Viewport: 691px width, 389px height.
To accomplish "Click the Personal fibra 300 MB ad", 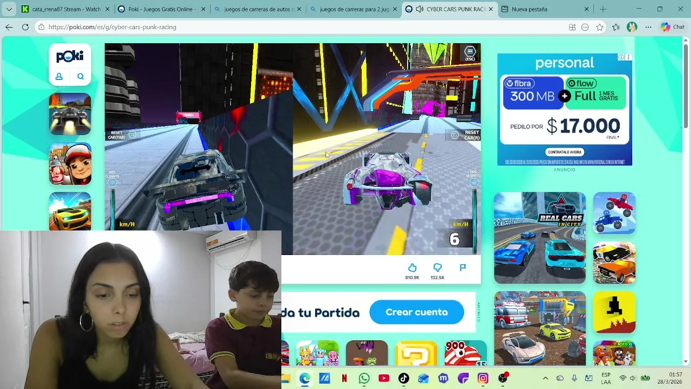I will (x=565, y=110).
